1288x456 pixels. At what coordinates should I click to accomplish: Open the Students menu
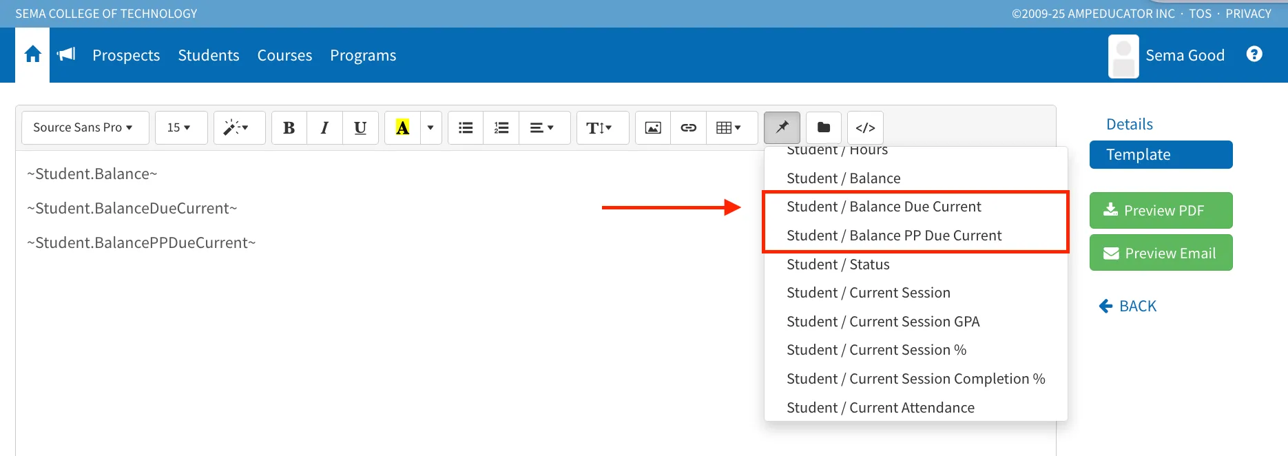pos(209,55)
